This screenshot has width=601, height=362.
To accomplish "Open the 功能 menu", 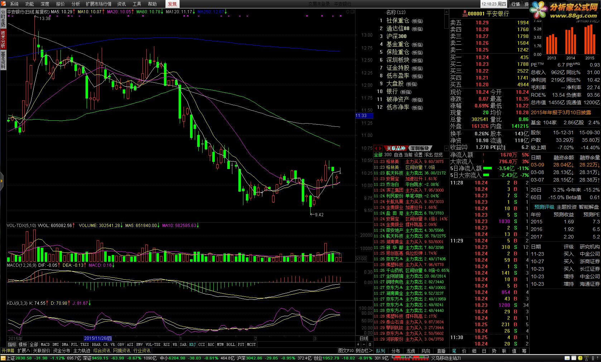I will pos(30,4).
